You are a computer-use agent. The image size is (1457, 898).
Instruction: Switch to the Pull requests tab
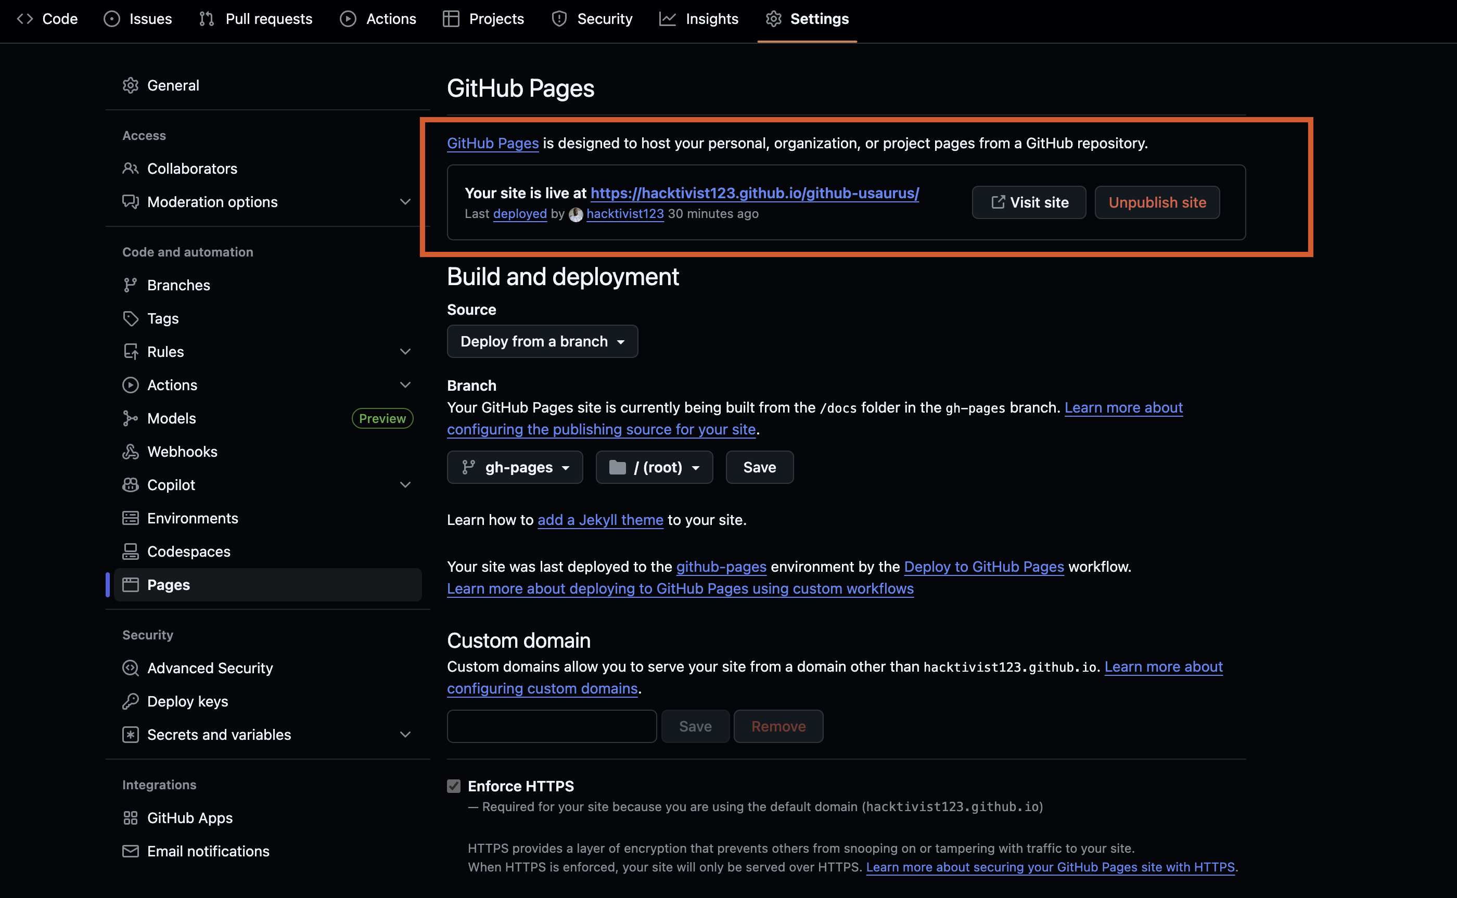point(256,19)
